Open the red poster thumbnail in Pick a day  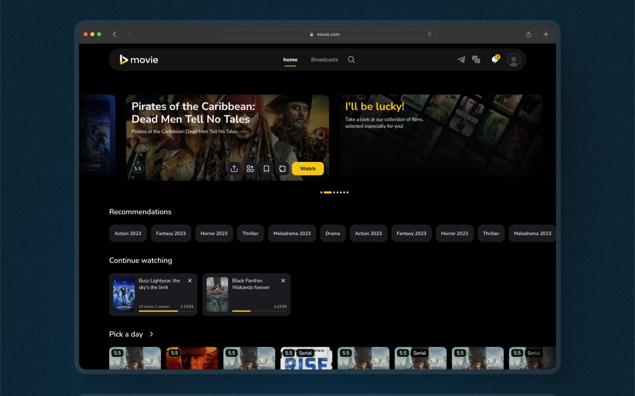pyautogui.click(x=192, y=358)
